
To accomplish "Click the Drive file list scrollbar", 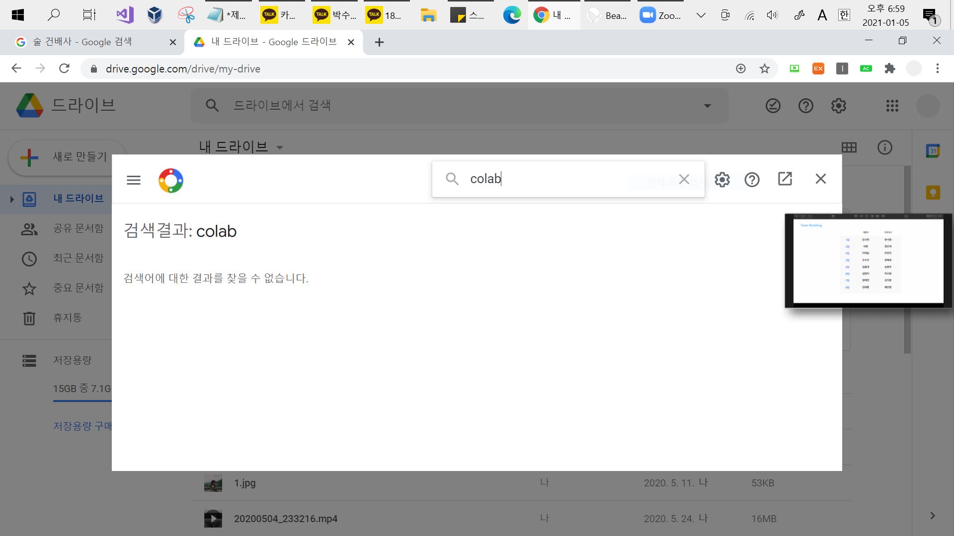I will pyautogui.click(x=907, y=260).
